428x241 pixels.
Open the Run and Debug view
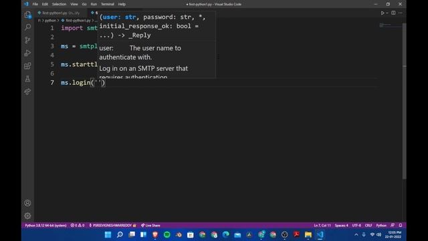pos(27,53)
